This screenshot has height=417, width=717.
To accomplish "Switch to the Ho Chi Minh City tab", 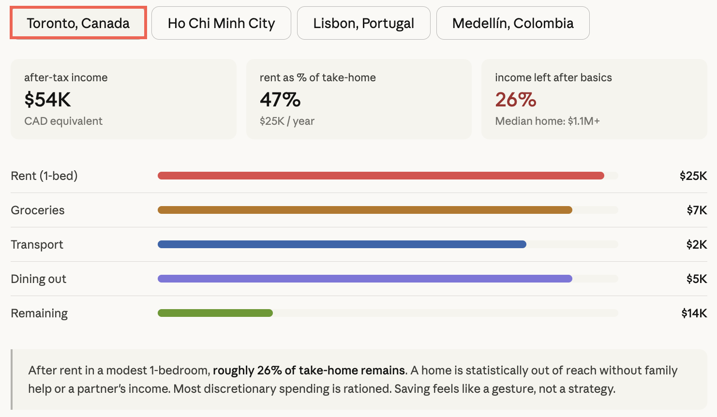I will click(x=221, y=23).
